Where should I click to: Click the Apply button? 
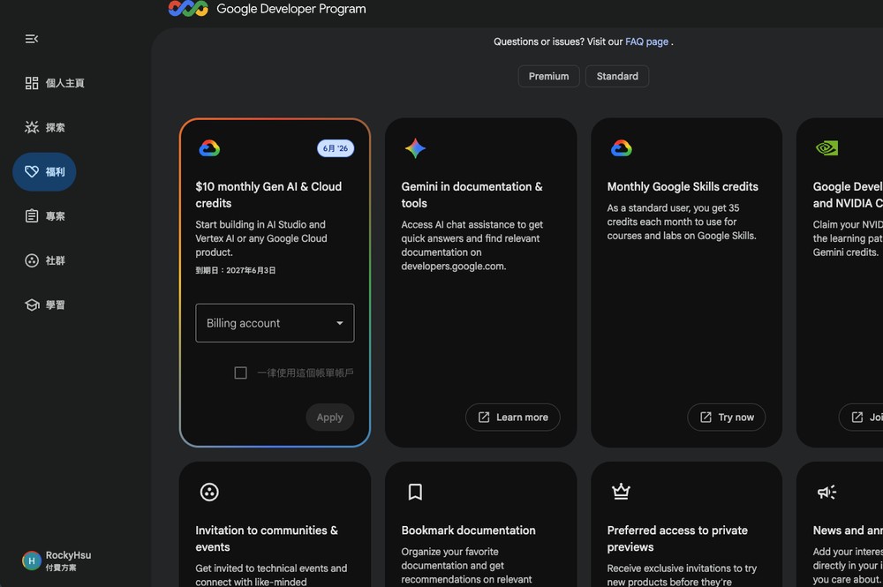pos(330,417)
